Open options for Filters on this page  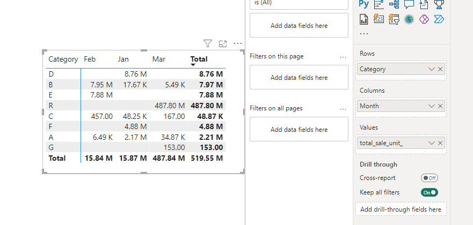pos(343,57)
